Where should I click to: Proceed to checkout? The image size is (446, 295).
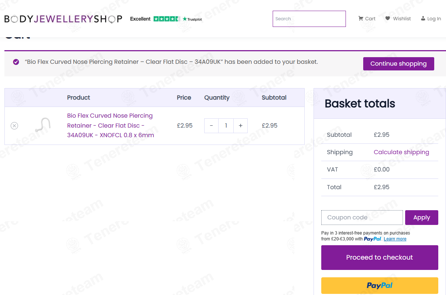(380, 257)
